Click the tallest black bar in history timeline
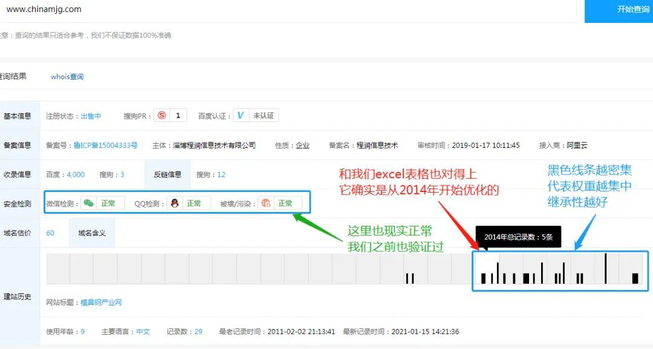The image size is (653, 349). (x=605, y=269)
